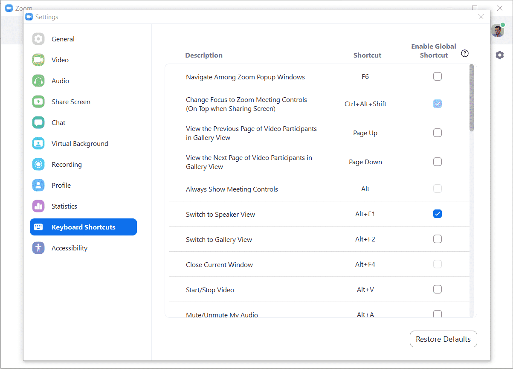Viewport: 513px width, 369px height.
Task: Open Video settings via camera icon
Action: coord(38,60)
